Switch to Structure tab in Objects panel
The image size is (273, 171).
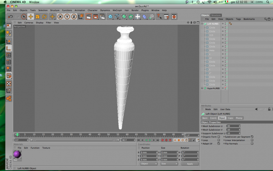[x=216, y=15]
